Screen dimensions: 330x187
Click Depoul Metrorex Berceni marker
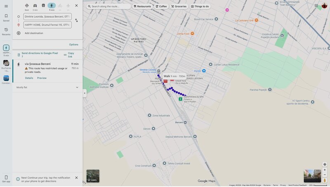point(195,137)
